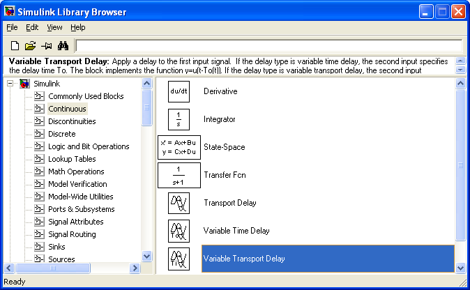This screenshot has height=290, width=470.
Task: Click the Signal Routing library icon
Action: click(x=39, y=234)
